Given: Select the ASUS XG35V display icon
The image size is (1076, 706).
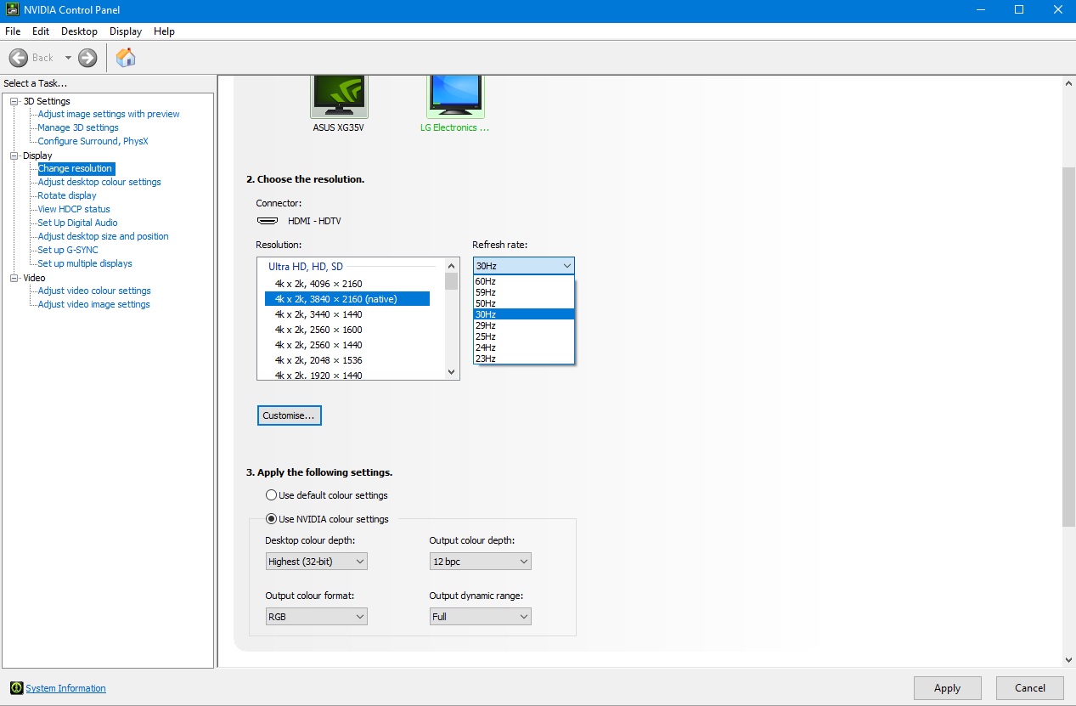Looking at the screenshot, I should coord(340,95).
